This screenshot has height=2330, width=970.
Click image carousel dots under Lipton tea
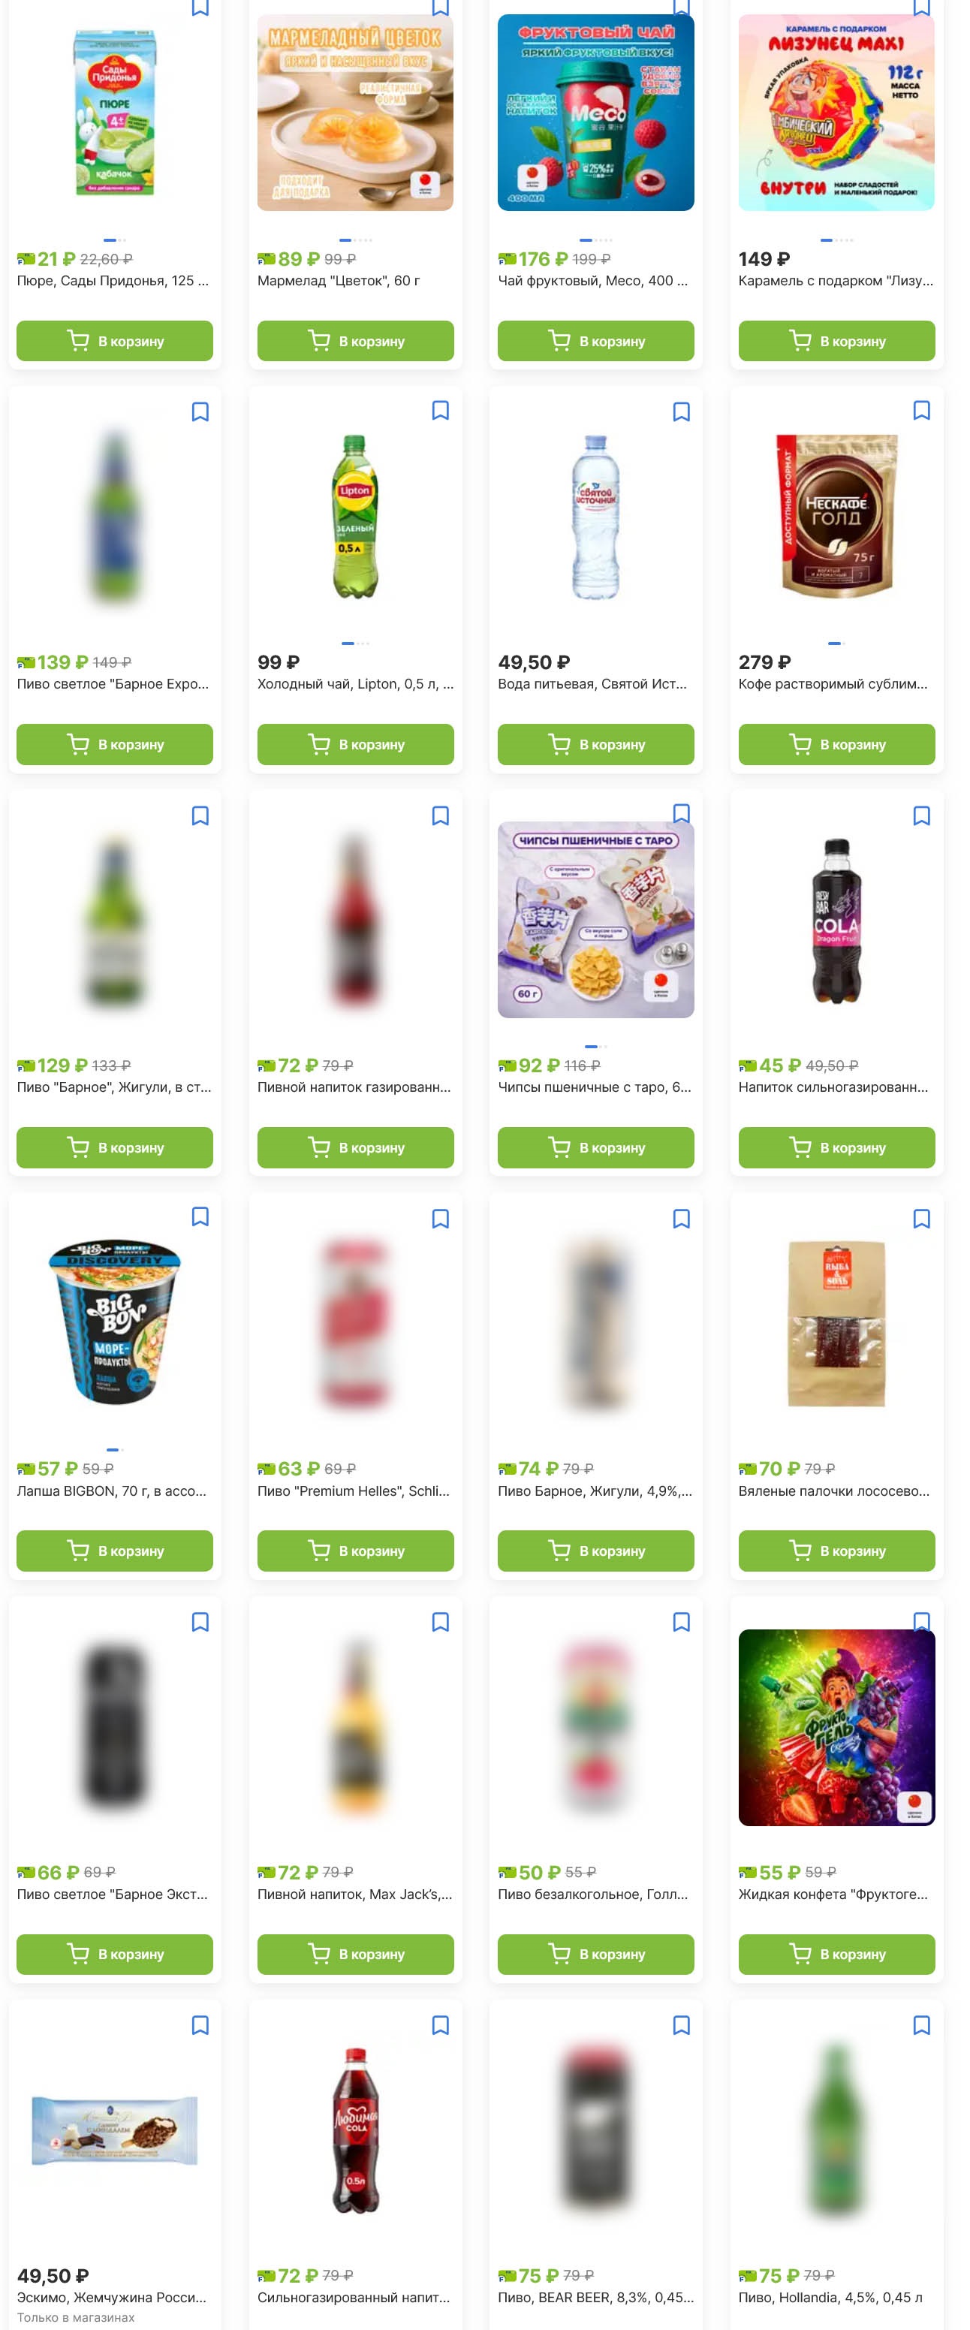(355, 643)
